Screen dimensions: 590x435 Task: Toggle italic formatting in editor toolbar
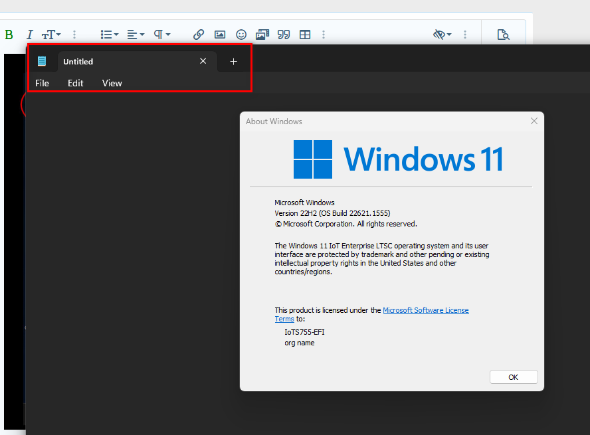(x=30, y=35)
